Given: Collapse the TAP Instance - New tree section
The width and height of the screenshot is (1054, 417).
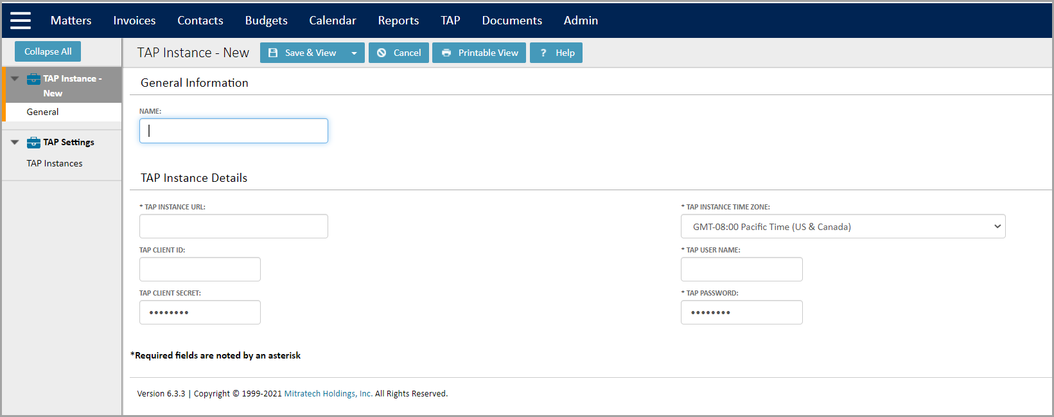Looking at the screenshot, I should (15, 79).
